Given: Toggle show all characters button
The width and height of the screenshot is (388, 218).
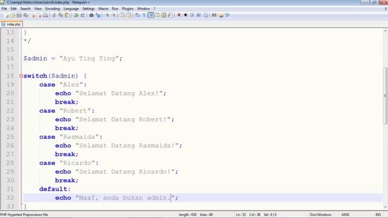Looking at the screenshot, I should (144, 15).
